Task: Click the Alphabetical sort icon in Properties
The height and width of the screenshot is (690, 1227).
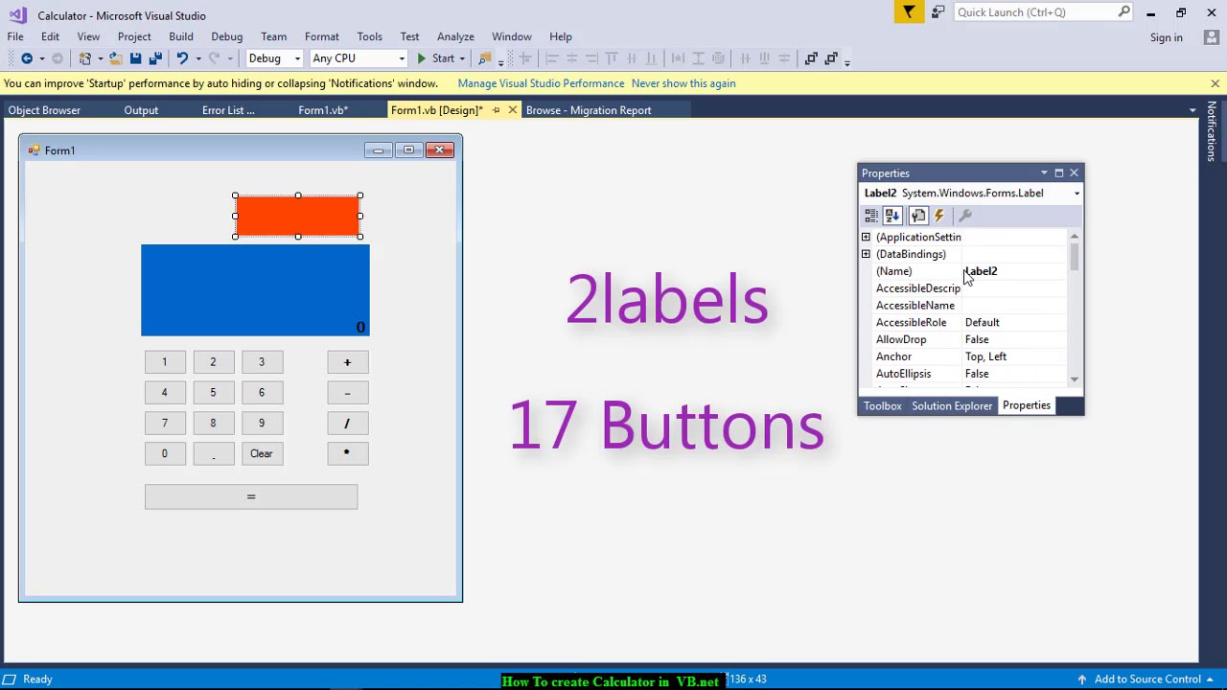Action: click(x=892, y=216)
